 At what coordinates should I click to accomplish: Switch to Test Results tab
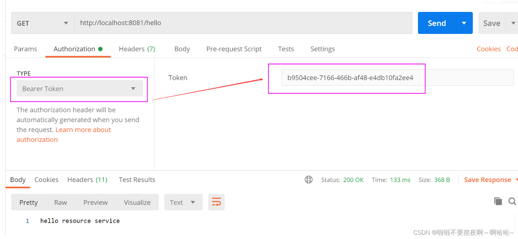(137, 180)
